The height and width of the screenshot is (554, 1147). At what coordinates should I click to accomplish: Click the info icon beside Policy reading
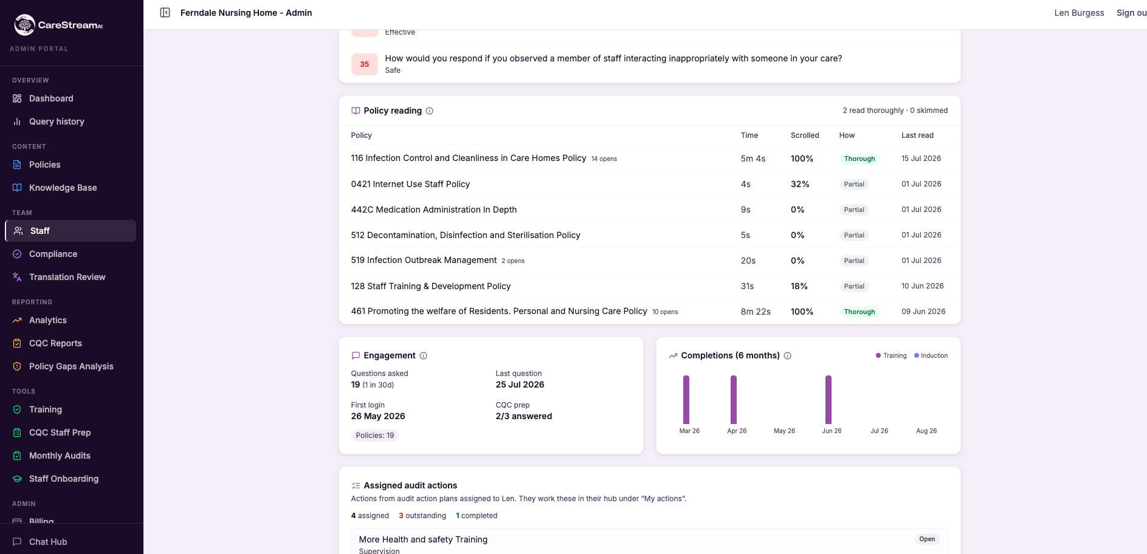click(429, 111)
